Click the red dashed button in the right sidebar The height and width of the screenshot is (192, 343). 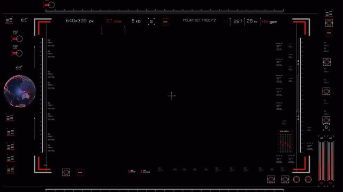point(329,33)
